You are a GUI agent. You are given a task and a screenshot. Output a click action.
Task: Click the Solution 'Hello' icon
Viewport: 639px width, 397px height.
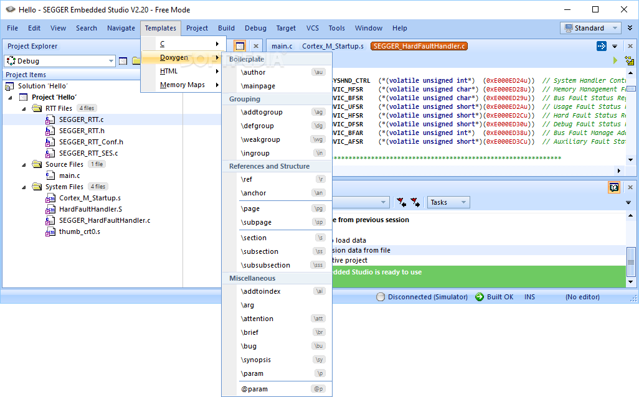(x=9, y=86)
